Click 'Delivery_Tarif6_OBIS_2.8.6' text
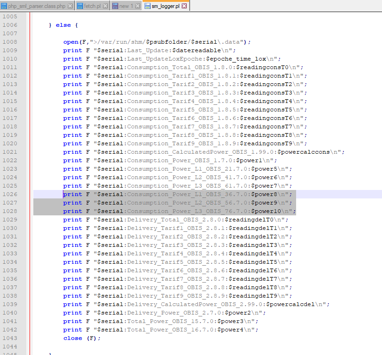 point(176,270)
